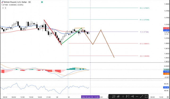
Task: Click the 1.3760 price axis label
Action: point(167,18)
